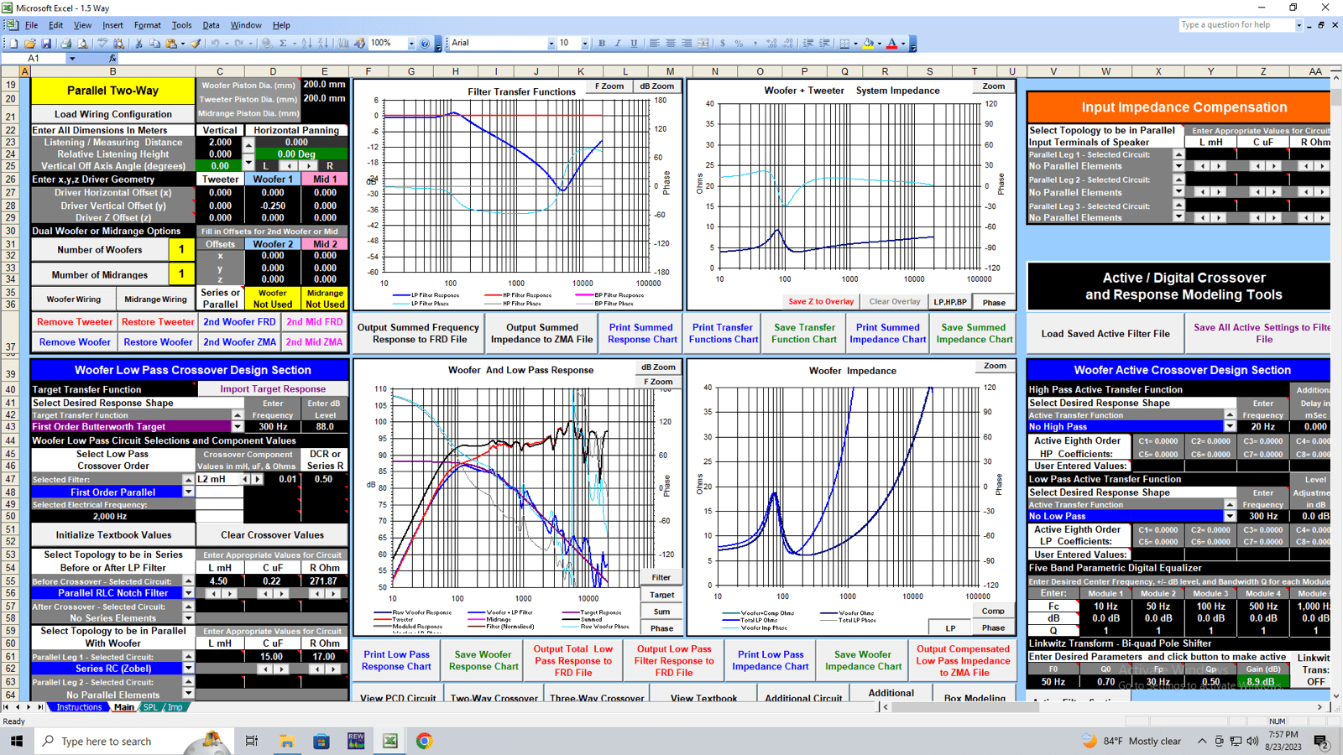Open the Arial font dropdown
This screenshot has height=755, width=1343.
pos(551,44)
